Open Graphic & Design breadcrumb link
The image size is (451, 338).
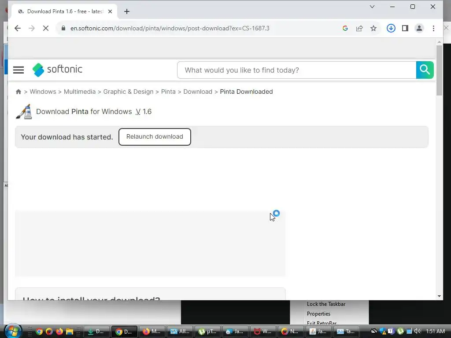point(128,92)
